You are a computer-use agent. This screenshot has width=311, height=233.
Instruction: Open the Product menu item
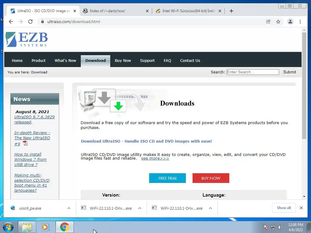(39, 60)
